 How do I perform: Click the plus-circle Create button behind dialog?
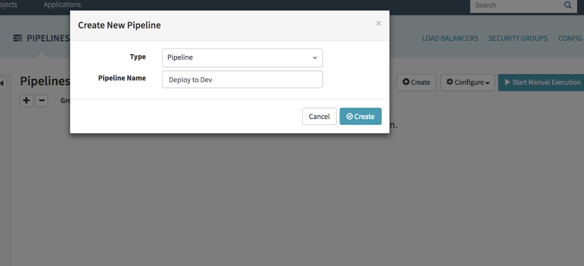pyautogui.click(x=416, y=82)
